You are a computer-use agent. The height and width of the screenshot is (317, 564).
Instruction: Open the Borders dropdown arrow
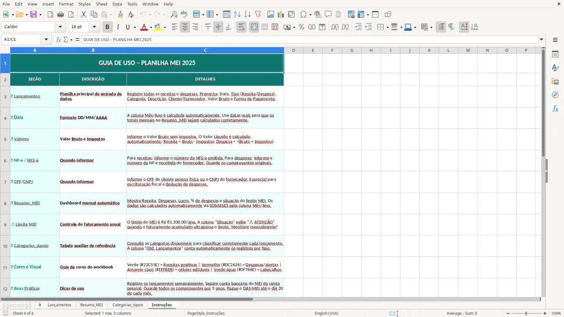coord(387,27)
